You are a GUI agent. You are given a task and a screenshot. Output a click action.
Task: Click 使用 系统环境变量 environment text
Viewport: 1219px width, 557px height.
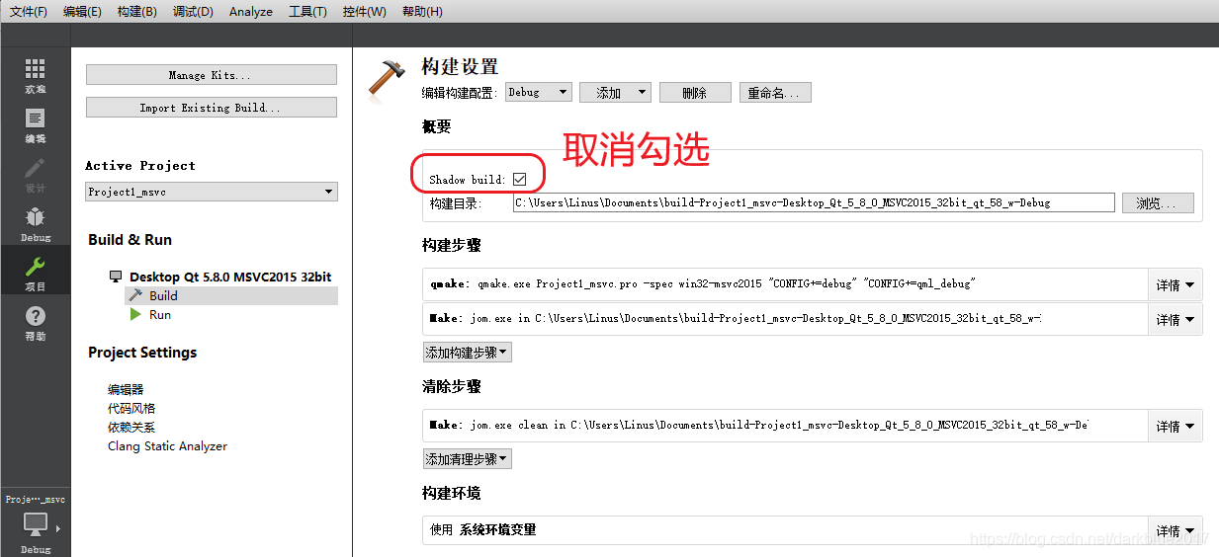pyautogui.click(x=483, y=530)
